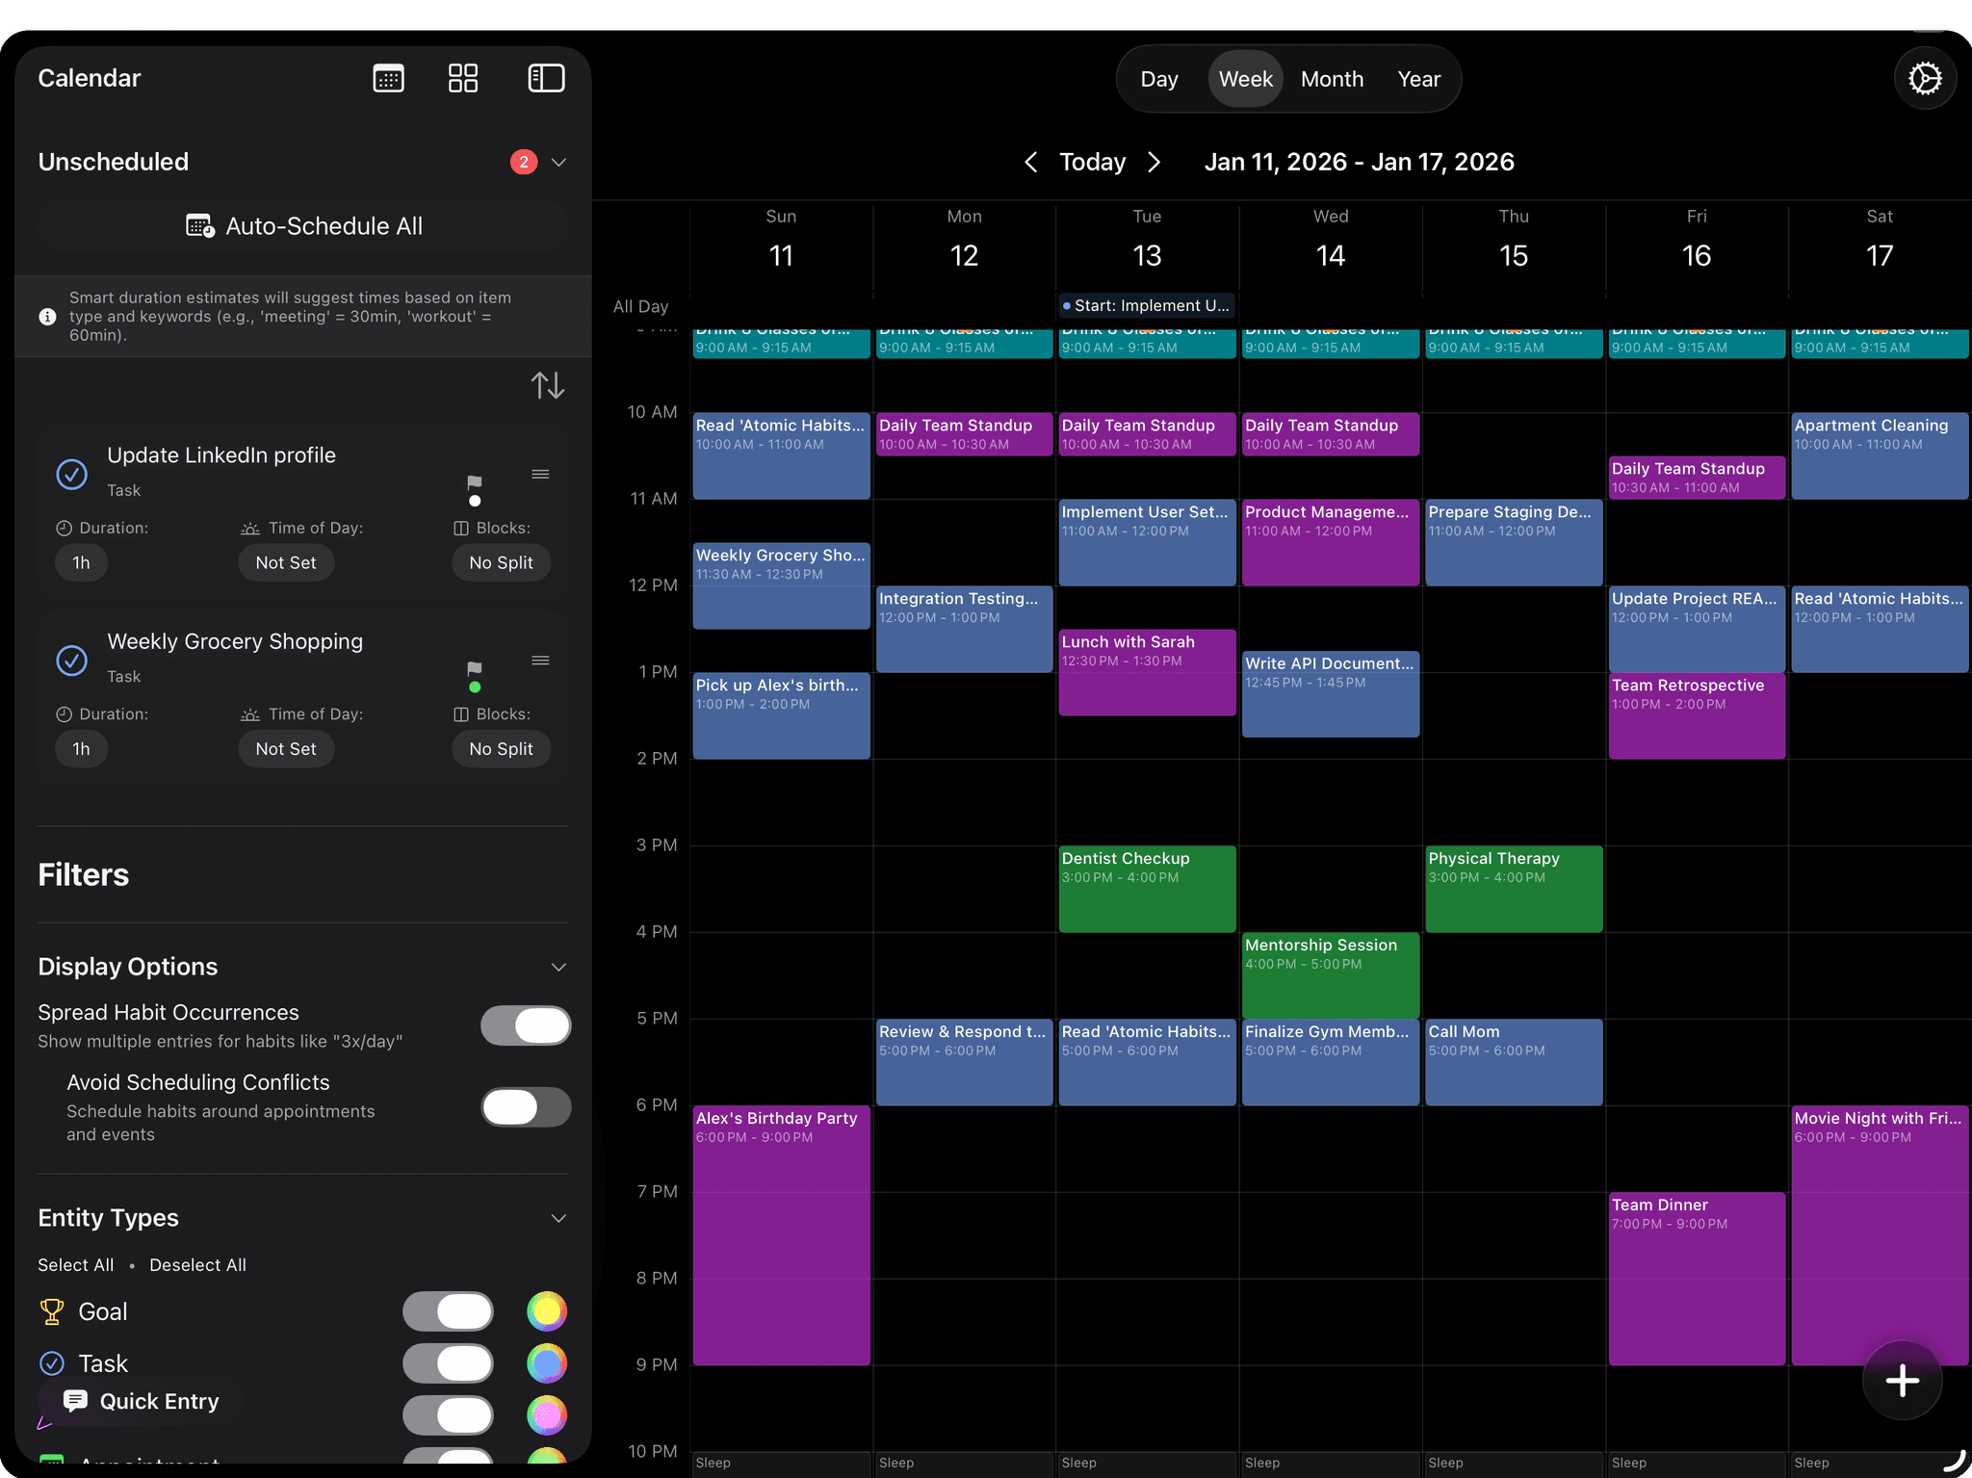Disable Spread Habit Occurrences
1972x1478 pixels.
[x=525, y=1025]
